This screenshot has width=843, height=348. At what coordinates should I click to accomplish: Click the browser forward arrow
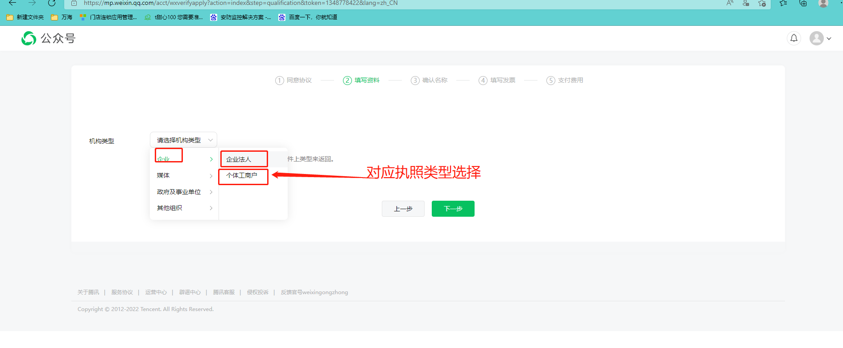click(x=32, y=3)
